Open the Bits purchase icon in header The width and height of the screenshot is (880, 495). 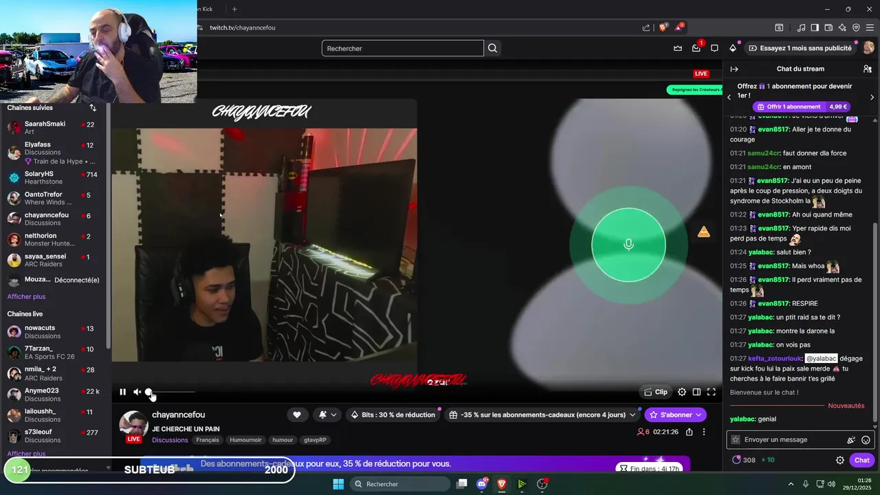coord(733,48)
